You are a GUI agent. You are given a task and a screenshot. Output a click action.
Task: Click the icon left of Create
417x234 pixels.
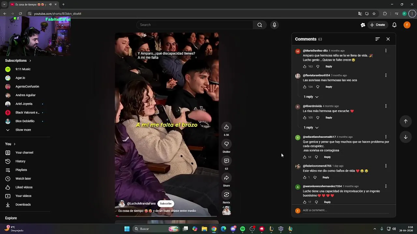tap(363, 25)
